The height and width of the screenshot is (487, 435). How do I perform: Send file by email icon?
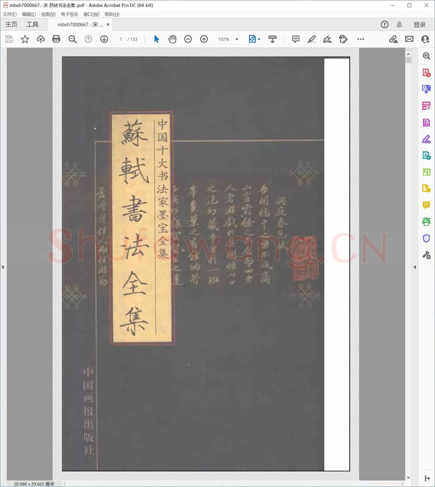click(x=409, y=39)
